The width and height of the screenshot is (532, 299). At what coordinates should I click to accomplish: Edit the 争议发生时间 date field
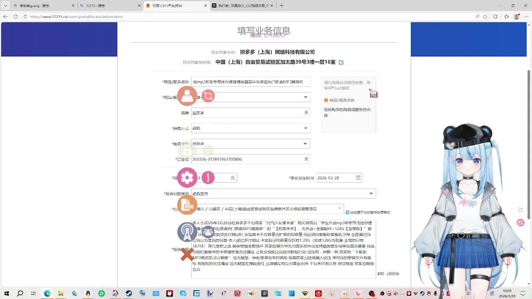339,178
